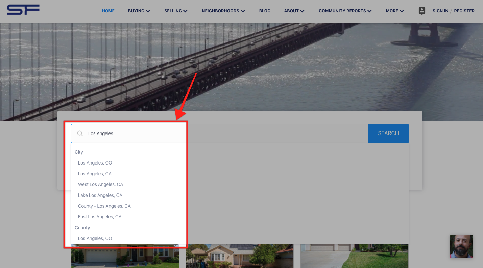Viewport: 483px width, 268px height.
Task: Open the listing photo with driveway and lawn
Action: [x=354, y=256]
